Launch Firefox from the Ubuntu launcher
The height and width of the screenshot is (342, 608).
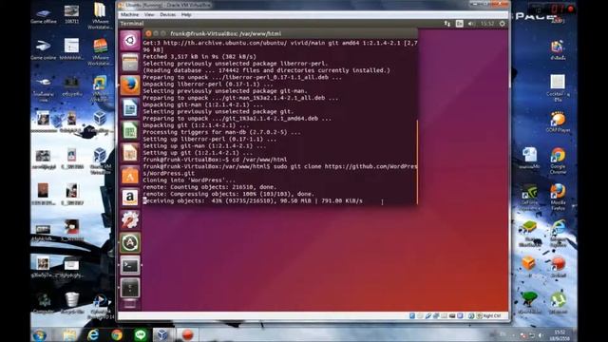[x=130, y=85]
